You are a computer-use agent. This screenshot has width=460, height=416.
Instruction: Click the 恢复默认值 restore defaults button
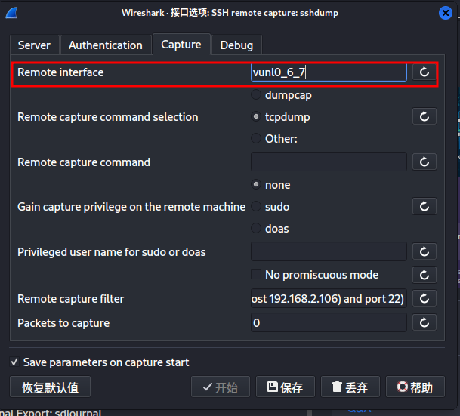pyautogui.click(x=50, y=387)
